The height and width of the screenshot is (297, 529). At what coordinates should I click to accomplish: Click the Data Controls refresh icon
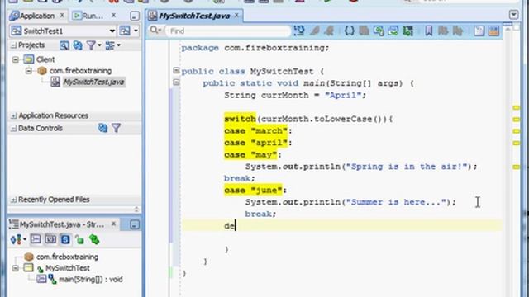point(102,128)
